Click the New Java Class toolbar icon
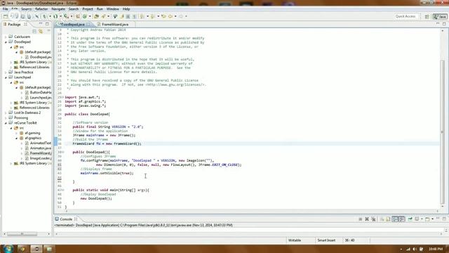The height and width of the screenshot is (253, 449). click(85, 16)
